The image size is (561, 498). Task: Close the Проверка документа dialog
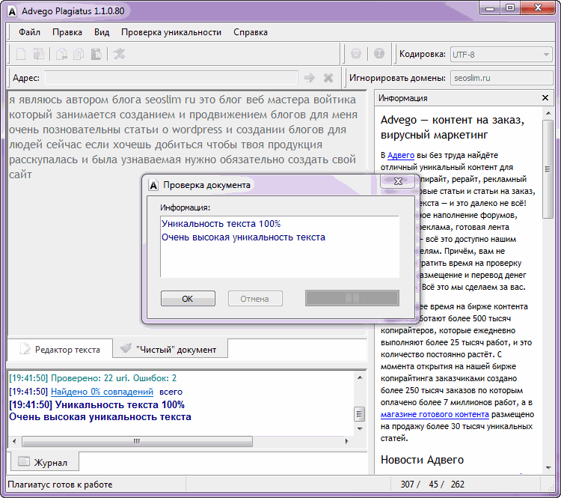pos(398,182)
